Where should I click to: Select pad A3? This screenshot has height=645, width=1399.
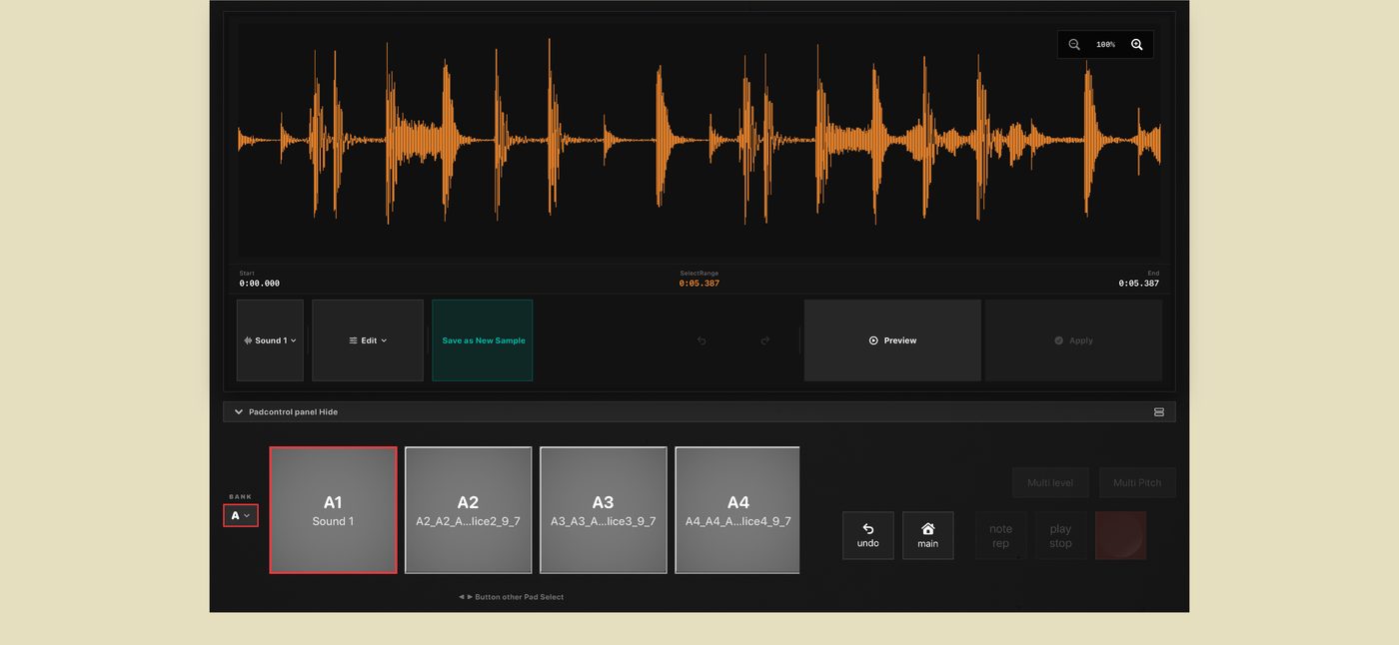tap(603, 510)
